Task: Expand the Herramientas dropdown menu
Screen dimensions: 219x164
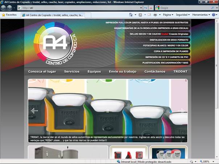Action: 201,15
